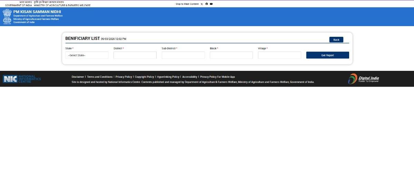Click the Back button
414x196 pixels.
click(x=336, y=40)
